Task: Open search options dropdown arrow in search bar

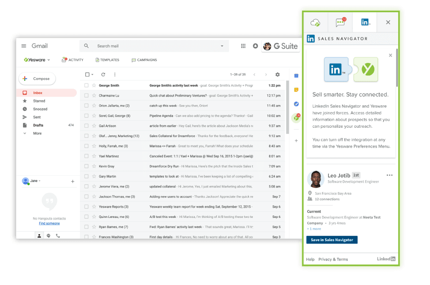Action: pos(222,46)
